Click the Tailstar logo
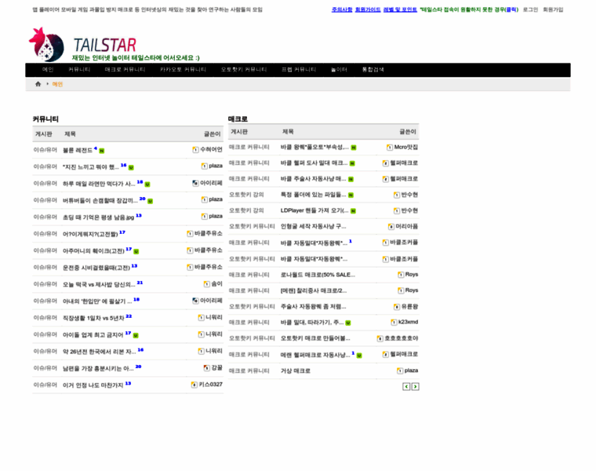The image size is (596, 471). [82, 46]
